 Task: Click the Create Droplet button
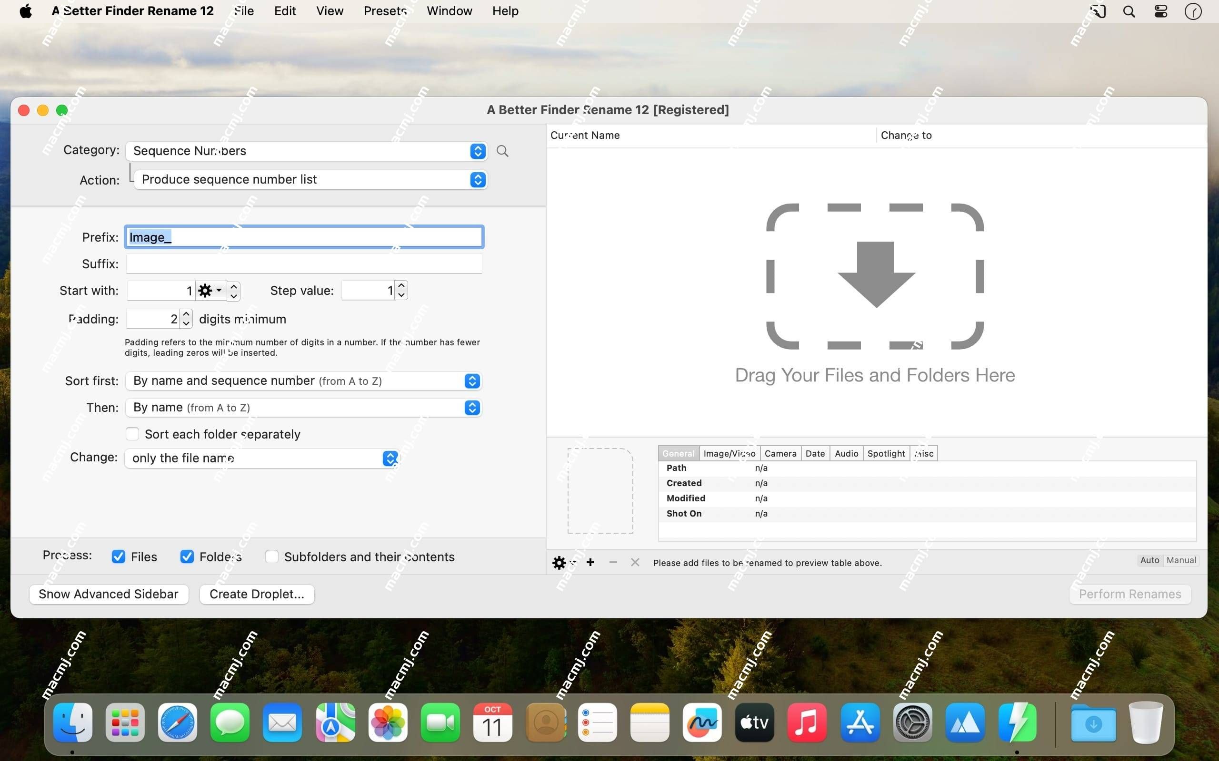tap(256, 594)
